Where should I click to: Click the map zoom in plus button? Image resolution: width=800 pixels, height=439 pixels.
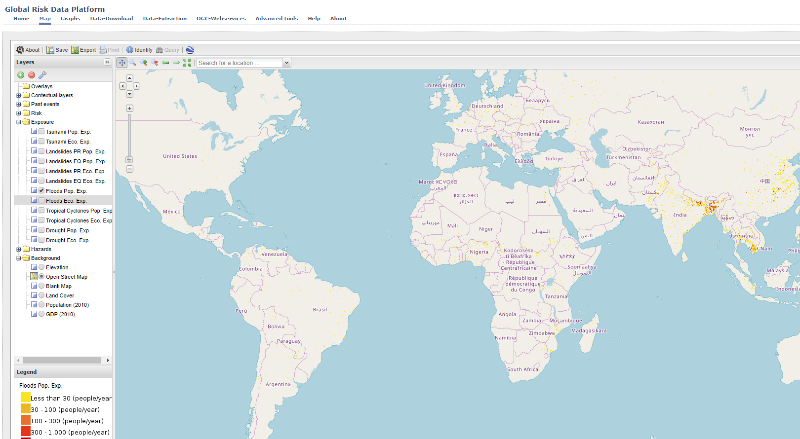(x=129, y=109)
